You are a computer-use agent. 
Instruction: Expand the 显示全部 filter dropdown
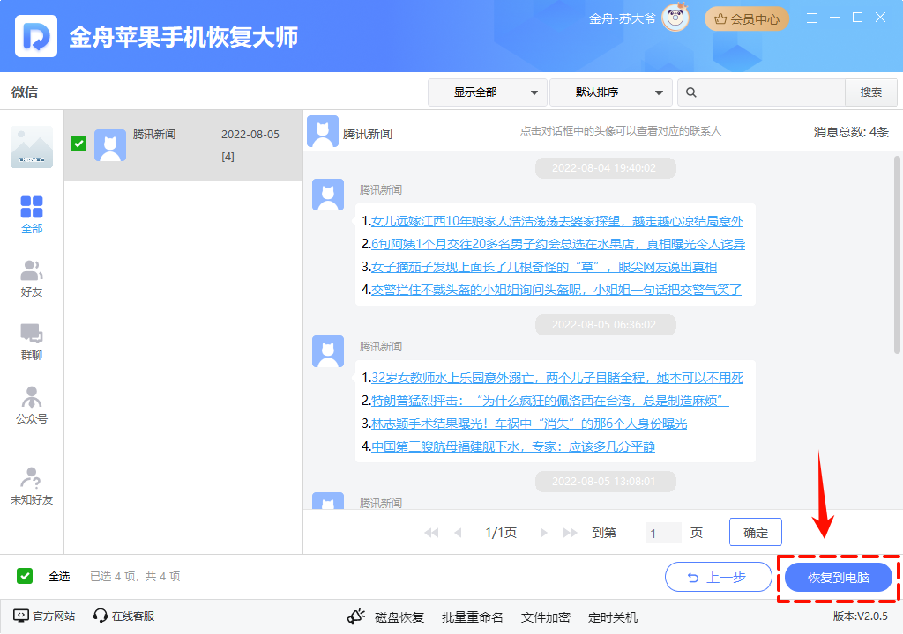point(489,92)
